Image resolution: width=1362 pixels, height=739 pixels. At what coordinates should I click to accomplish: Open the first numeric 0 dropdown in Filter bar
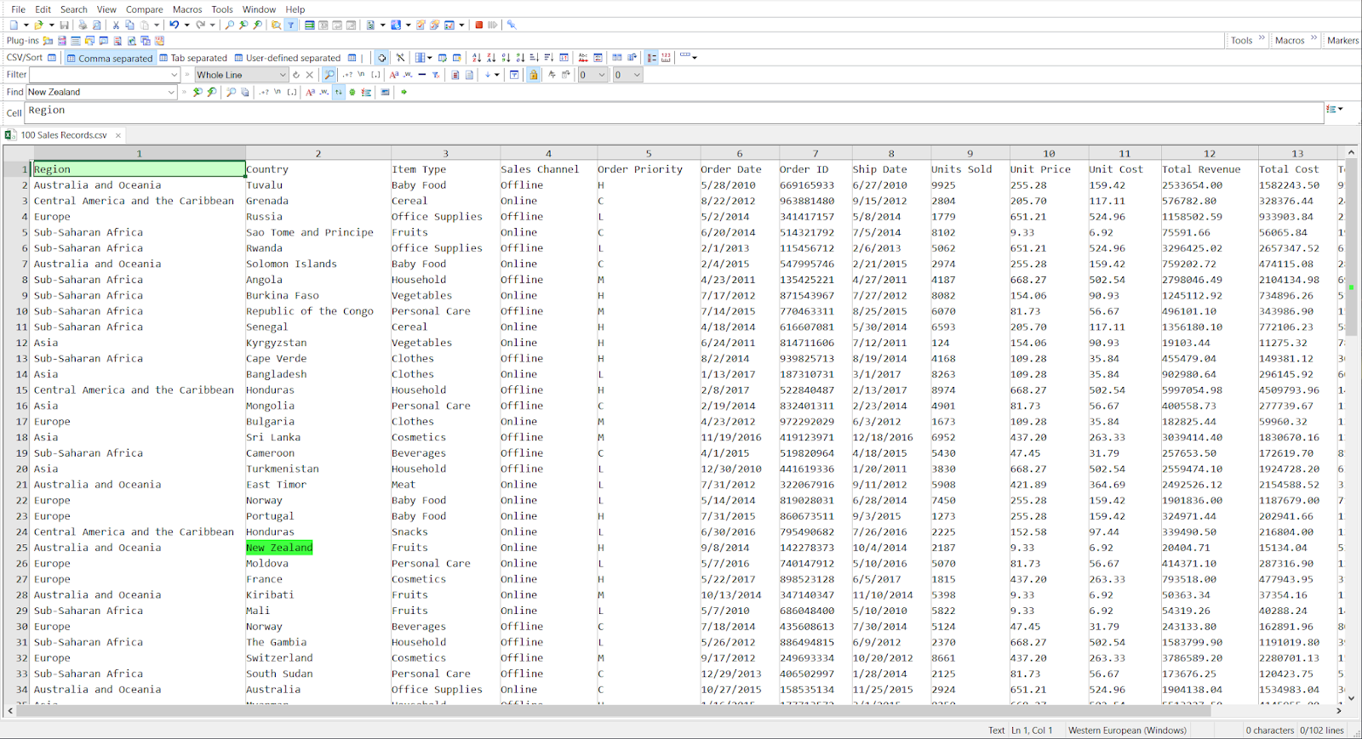(602, 75)
